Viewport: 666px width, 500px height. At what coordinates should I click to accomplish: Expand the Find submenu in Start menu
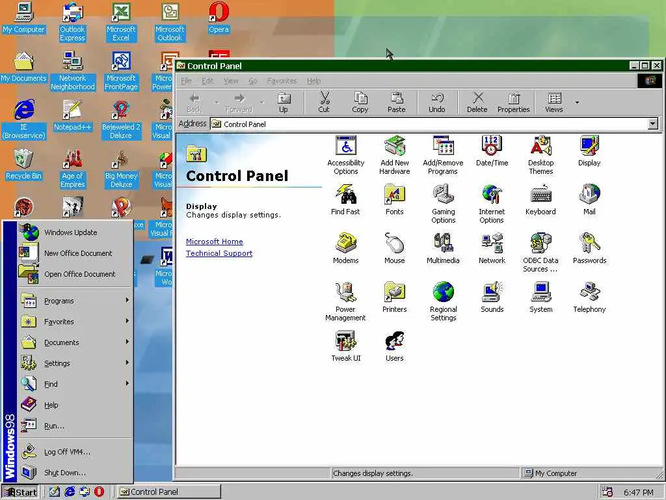(x=75, y=384)
